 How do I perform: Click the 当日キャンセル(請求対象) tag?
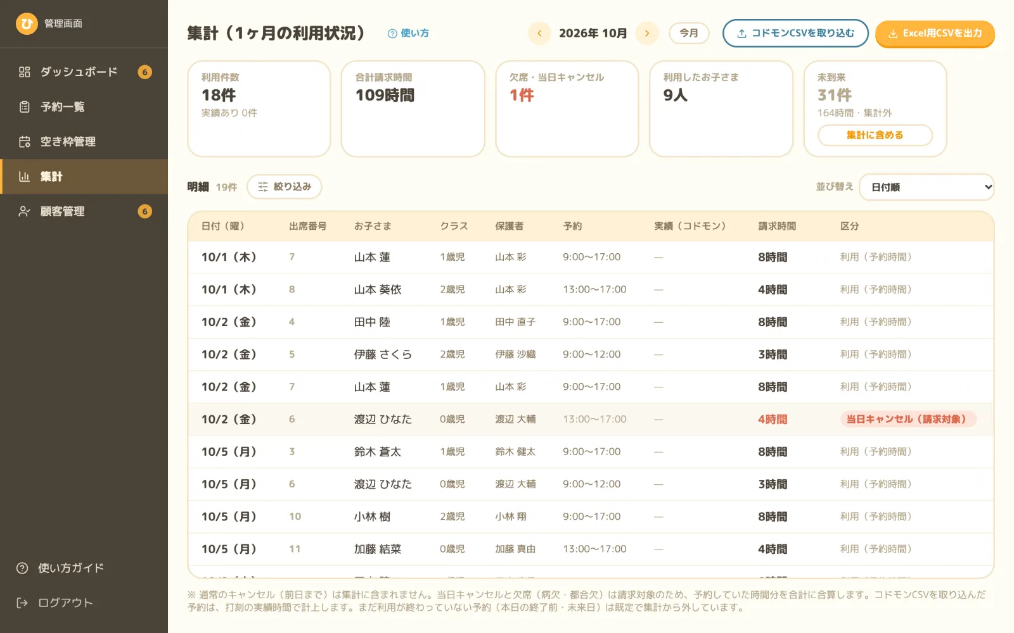[x=908, y=419]
